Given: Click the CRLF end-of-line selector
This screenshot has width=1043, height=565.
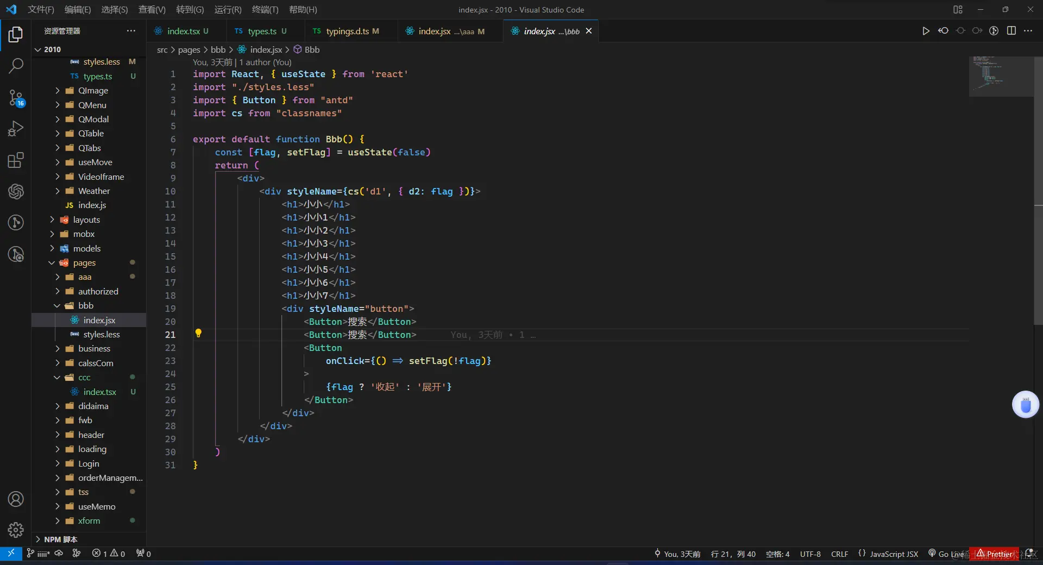Looking at the screenshot, I should 839,554.
